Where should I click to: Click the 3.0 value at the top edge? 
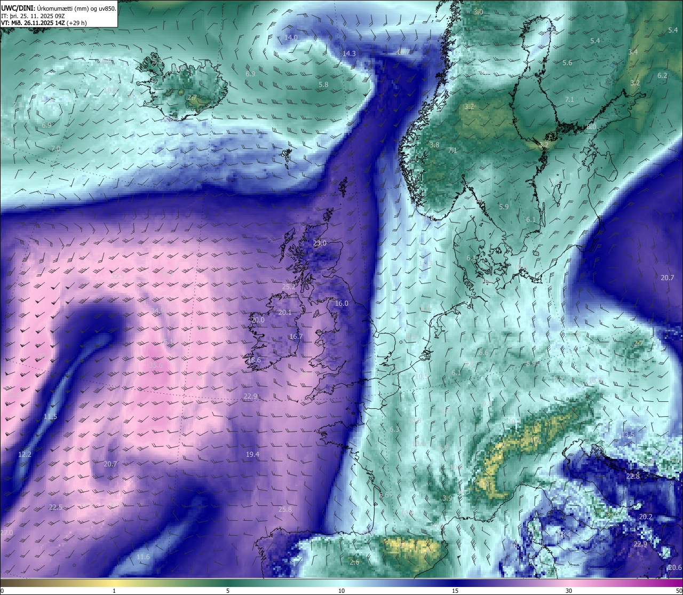[x=479, y=12]
